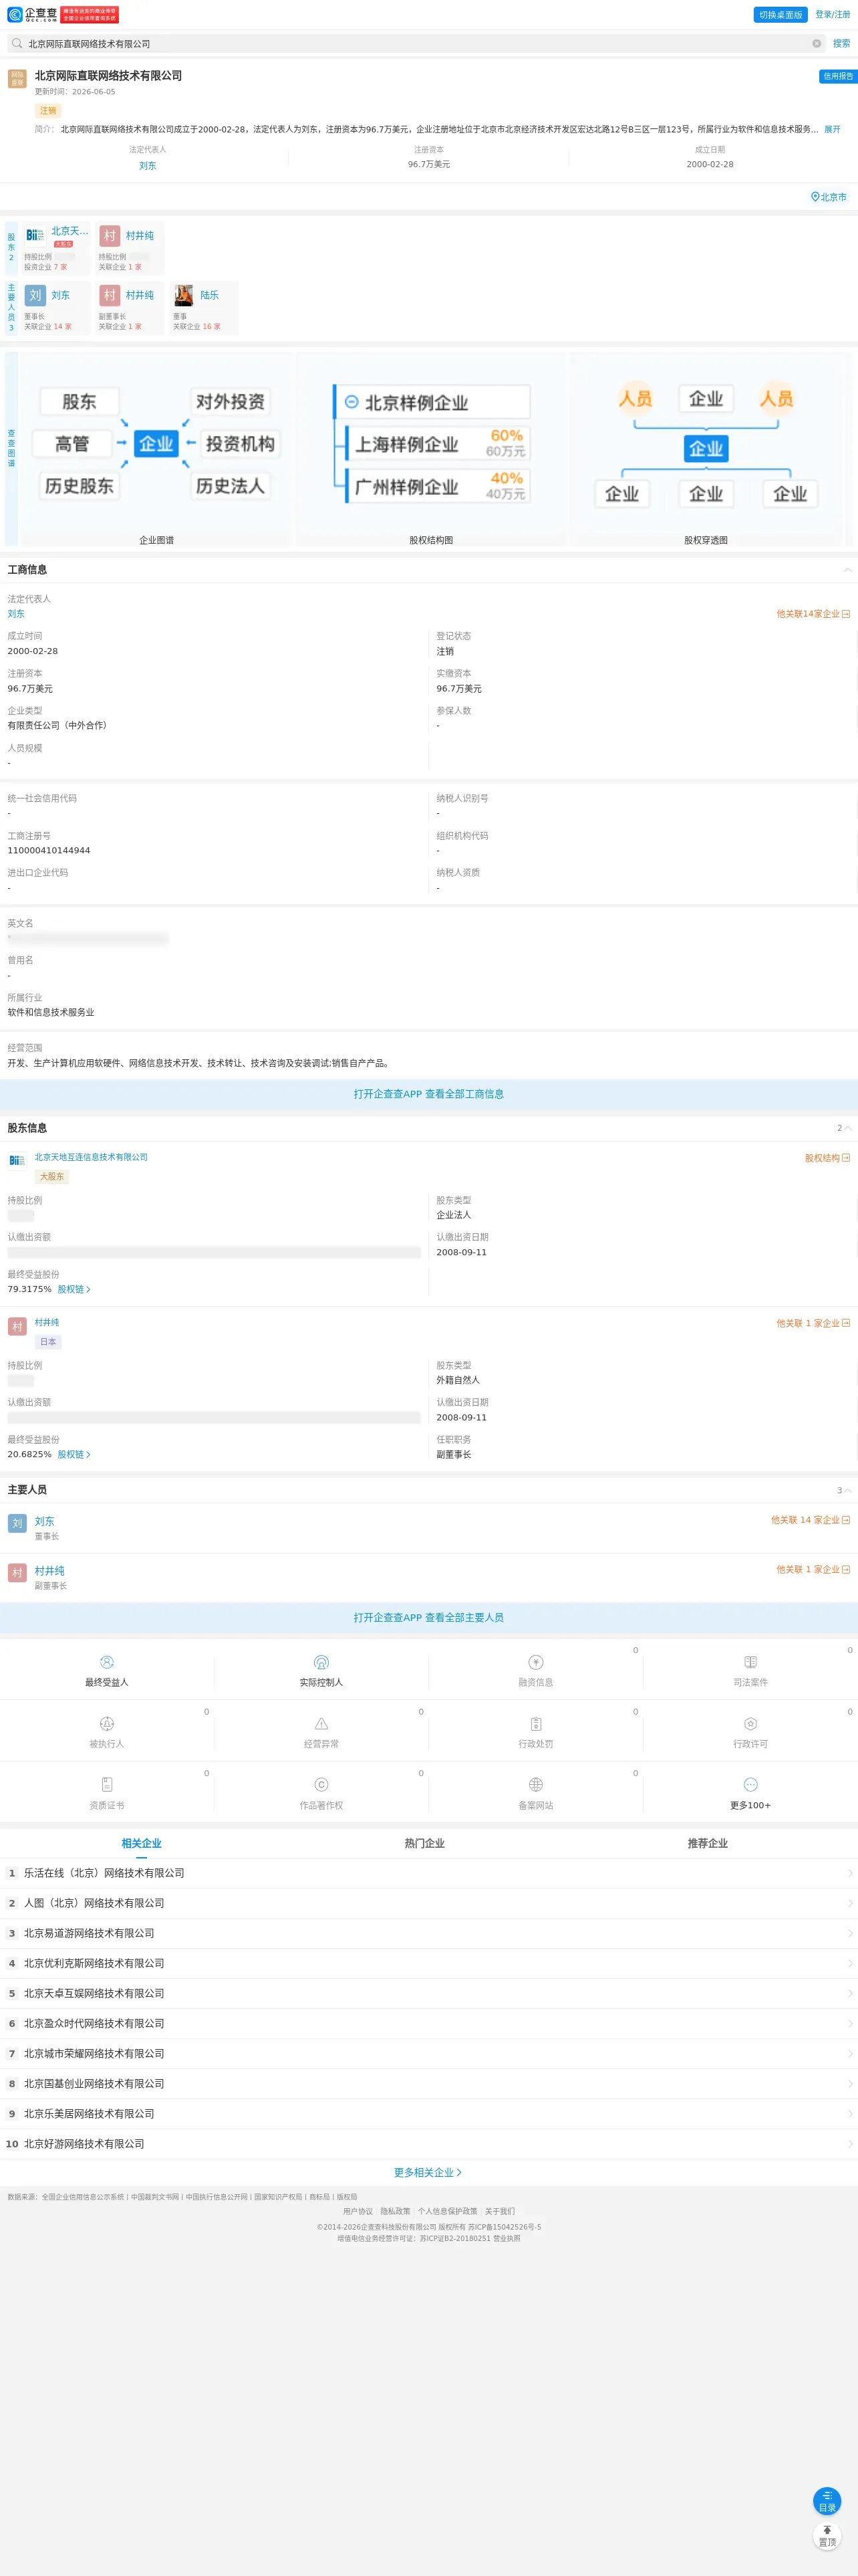Image resolution: width=858 pixels, height=2576 pixels.
Task: Click 打开企查查APP 查看全部主要人员 banner
Action: point(428,1617)
